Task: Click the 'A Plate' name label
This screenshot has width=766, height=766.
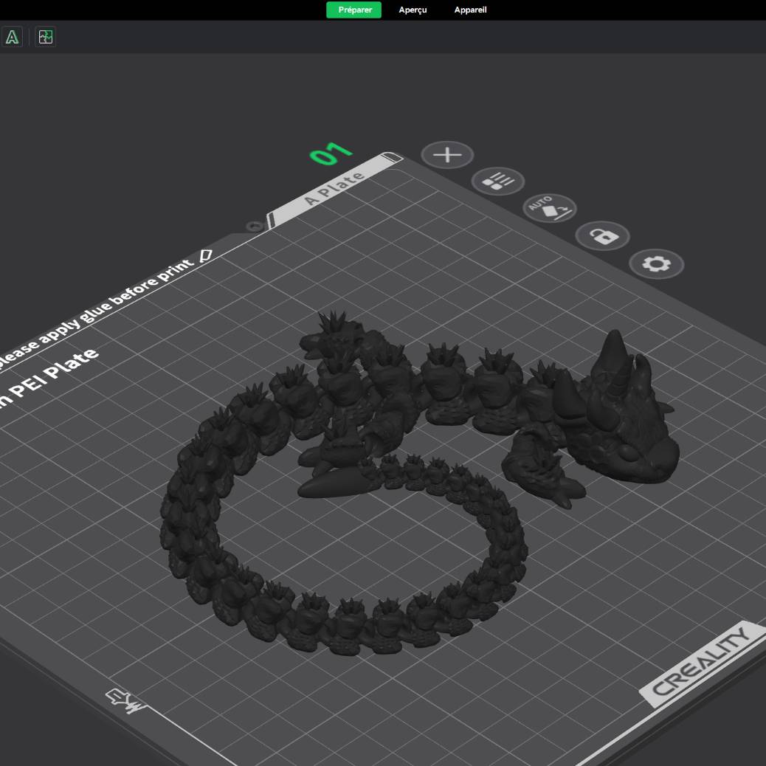Action: coord(334,188)
